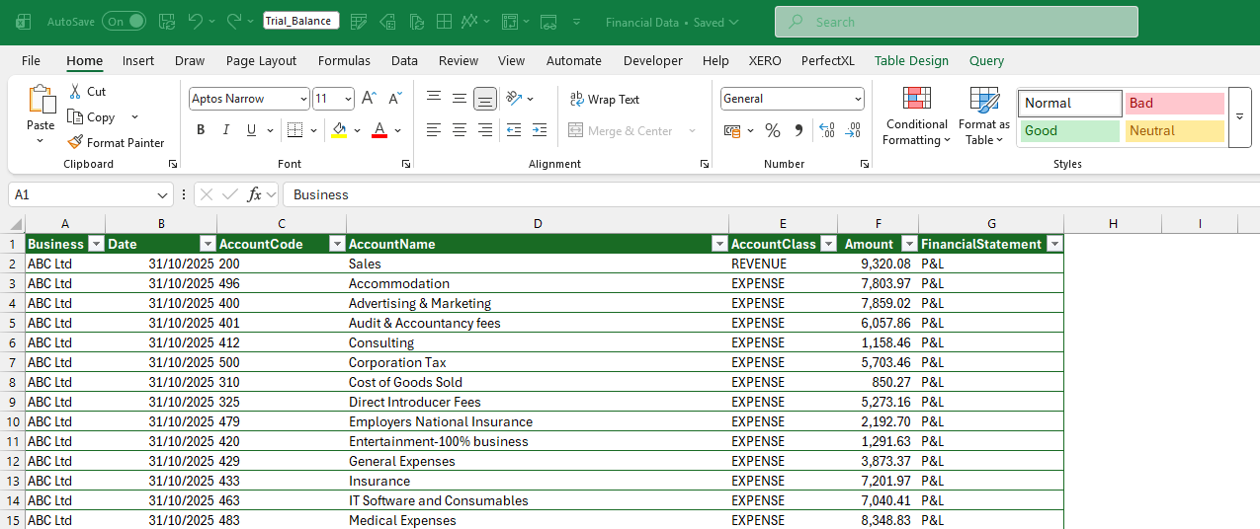Select row 7 header
This screenshot has height=529, width=1260.
click(x=12, y=362)
